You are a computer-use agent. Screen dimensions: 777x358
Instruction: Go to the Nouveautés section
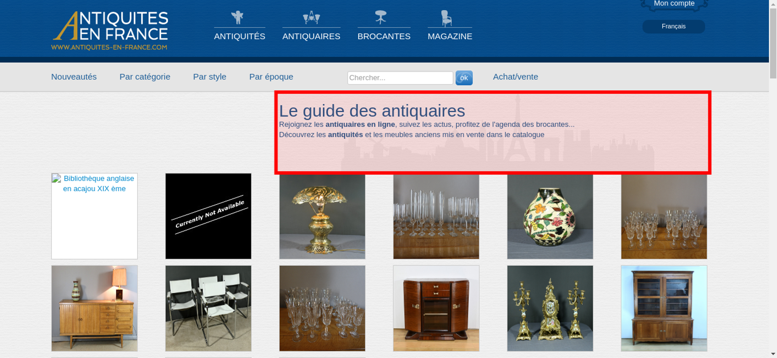pos(74,77)
